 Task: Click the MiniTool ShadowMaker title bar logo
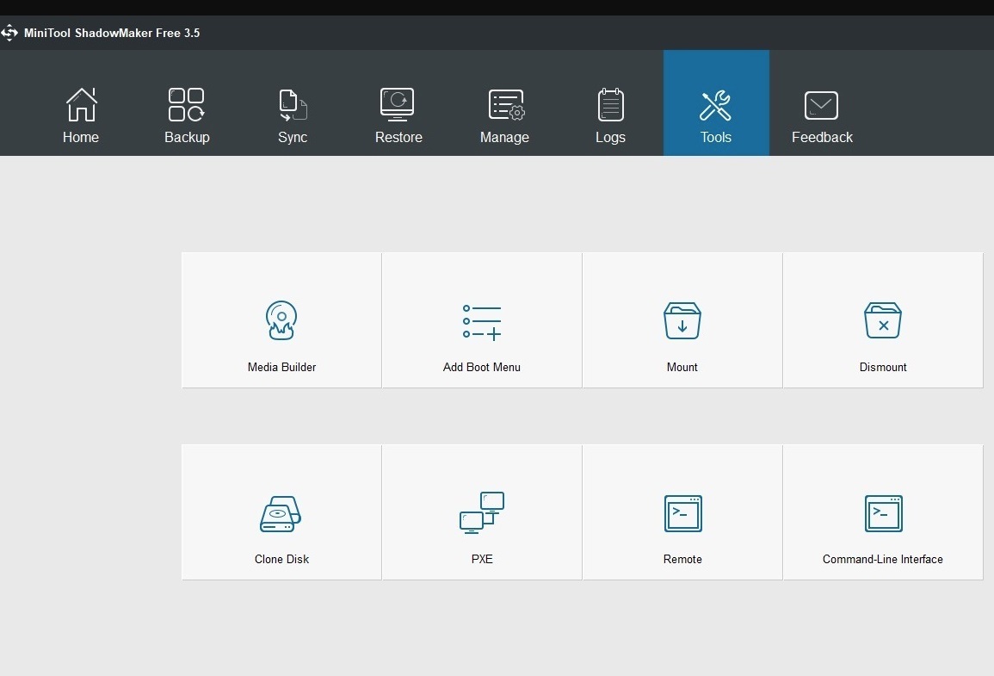9,34
